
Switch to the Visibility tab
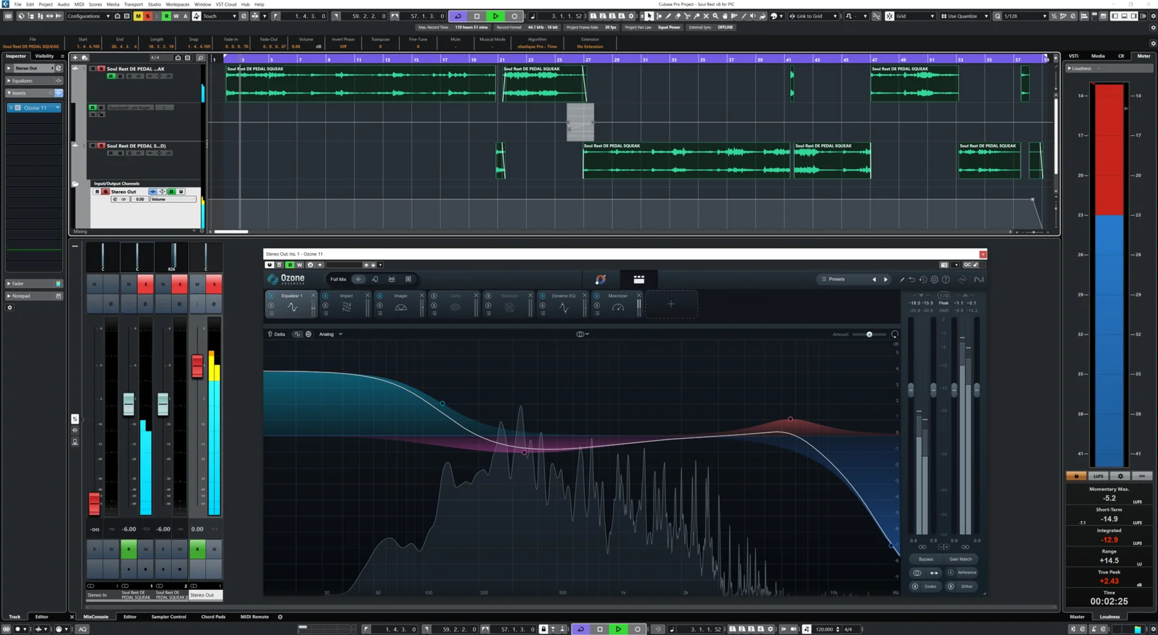point(44,56)
